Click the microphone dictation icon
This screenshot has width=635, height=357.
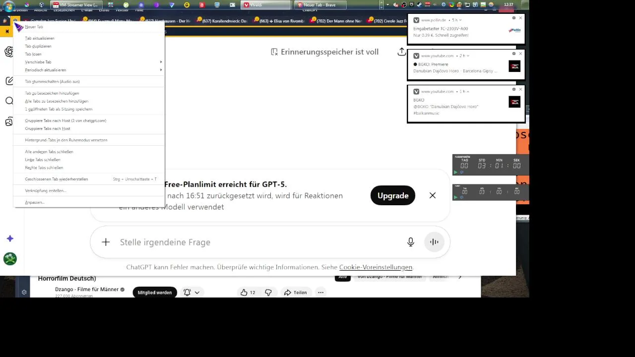pyautogui.click(x=411, y=242)
